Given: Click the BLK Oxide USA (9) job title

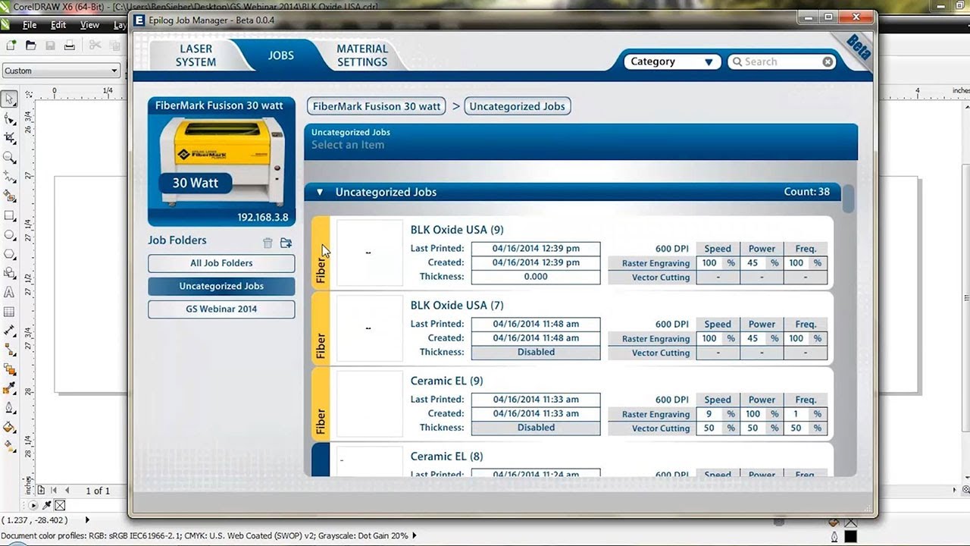Looking at the screenshot, I should (x=457, y=230).
